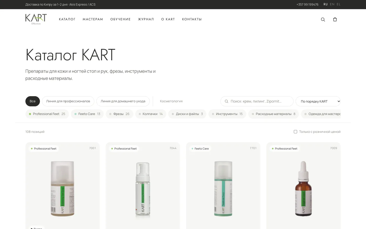Open product 7044 foam bottle image
This screenshot has height=229, width=366.
pos(143,190)
